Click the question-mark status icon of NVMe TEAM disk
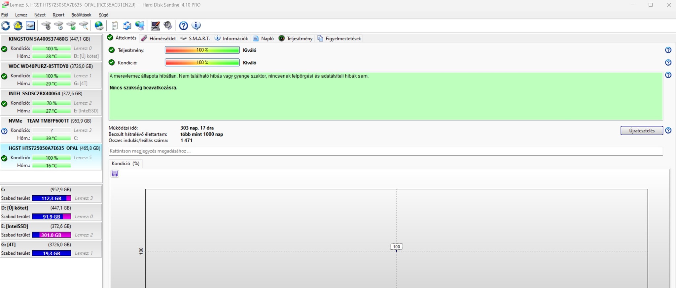Image resolution: width=676 pixels, height=288 pixels. 4,131
